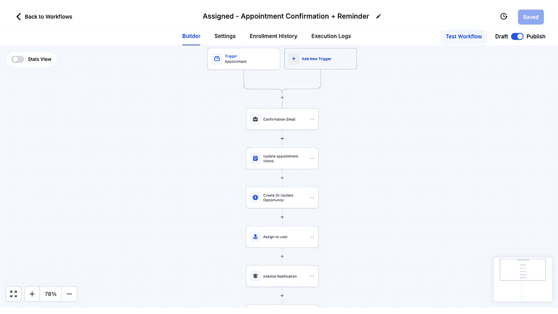Screen dimensions: 558x314
Task: Click the pencil icon to rename workflow
Action: click(x=379, y=16)
